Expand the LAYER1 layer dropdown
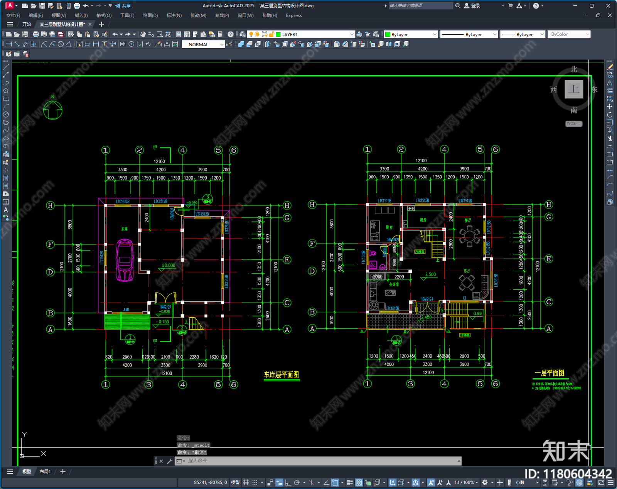This screenshot has width=617, height=489. point(352,34)
